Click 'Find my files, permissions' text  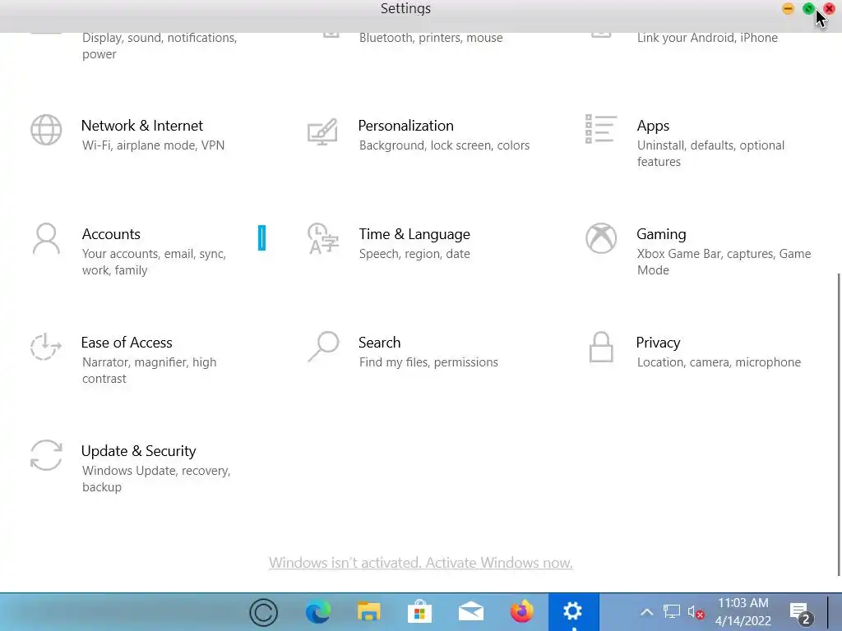click(x=428, y=362)
